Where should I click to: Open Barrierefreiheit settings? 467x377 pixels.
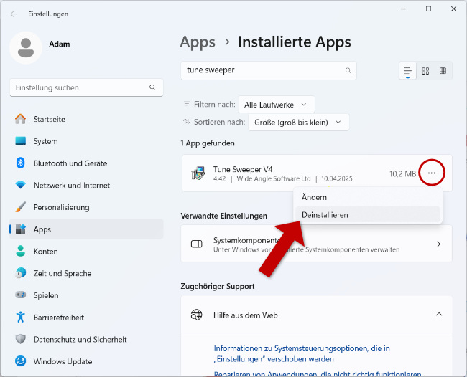tap(86, 318)
